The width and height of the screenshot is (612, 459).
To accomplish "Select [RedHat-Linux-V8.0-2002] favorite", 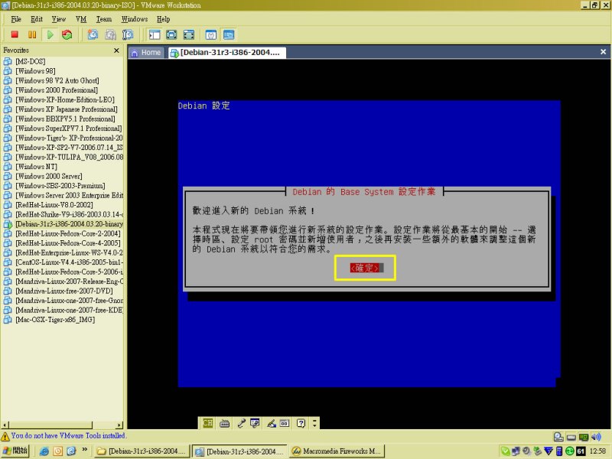I will click(54, 205).
